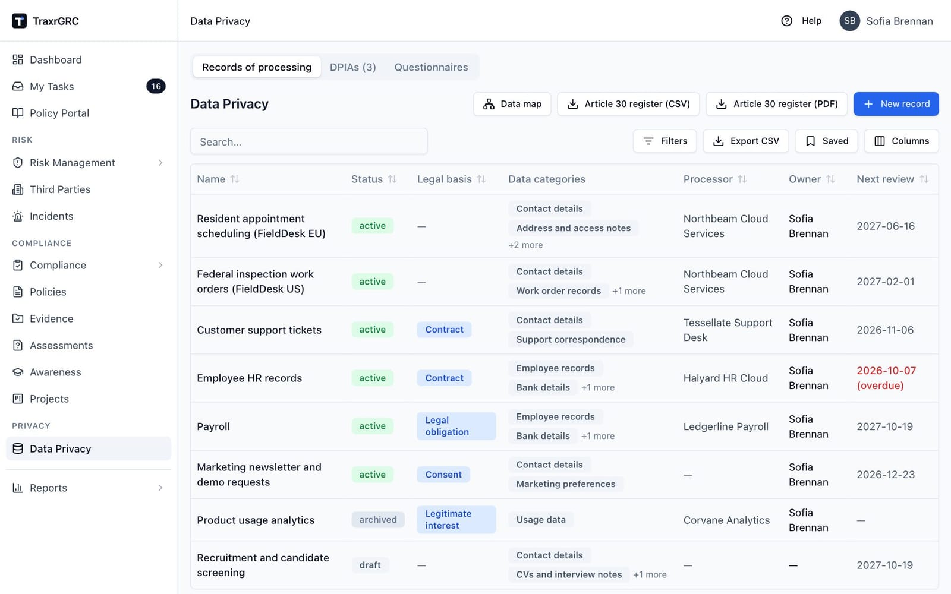
Task: Sort by Status column arrows
Action: [x=392, y=179]
